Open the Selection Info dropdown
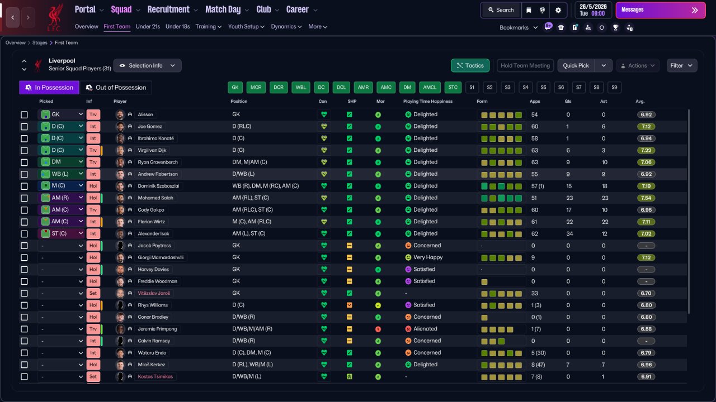The height and width of the screenshot is (402, 716). click(147, 65)
